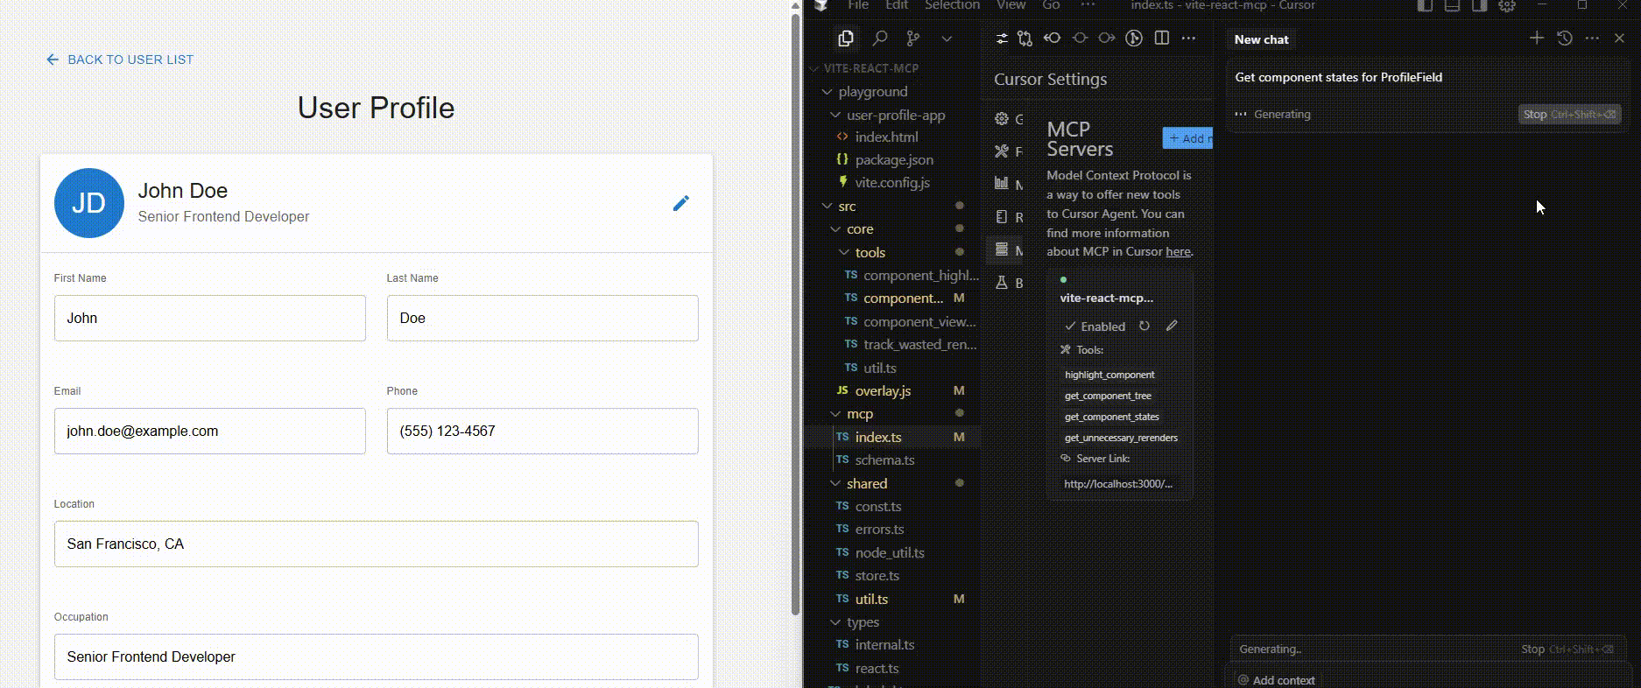Open editor More Actions ellipsis

[1188, 39]
